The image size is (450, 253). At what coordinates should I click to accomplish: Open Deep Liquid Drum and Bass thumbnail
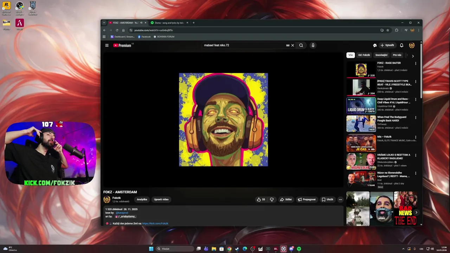coord(361,106)
